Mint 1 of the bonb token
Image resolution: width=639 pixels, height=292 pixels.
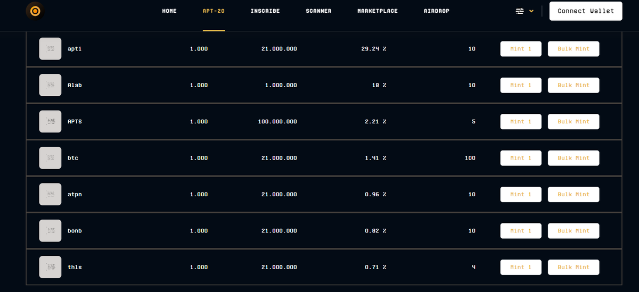521,231
